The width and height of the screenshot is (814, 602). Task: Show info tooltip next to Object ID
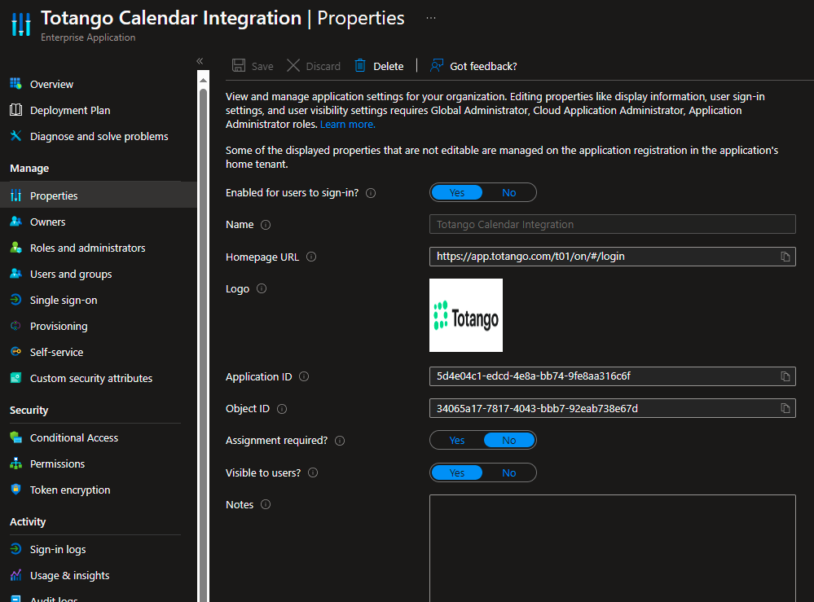282,409
